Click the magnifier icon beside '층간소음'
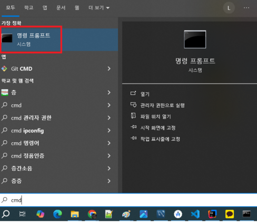 [4, 168]
